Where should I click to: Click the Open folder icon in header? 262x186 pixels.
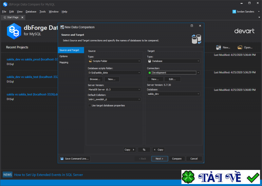[240, 47]
